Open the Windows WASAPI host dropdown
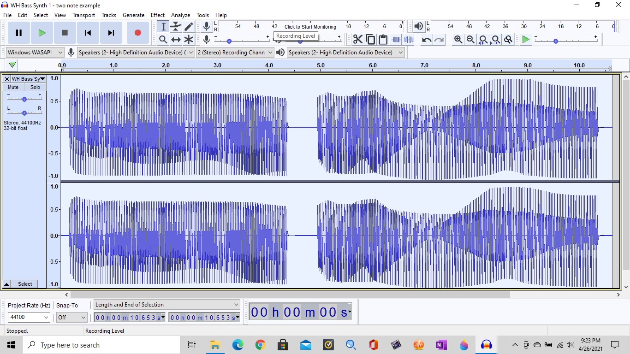 click(35, 53)
